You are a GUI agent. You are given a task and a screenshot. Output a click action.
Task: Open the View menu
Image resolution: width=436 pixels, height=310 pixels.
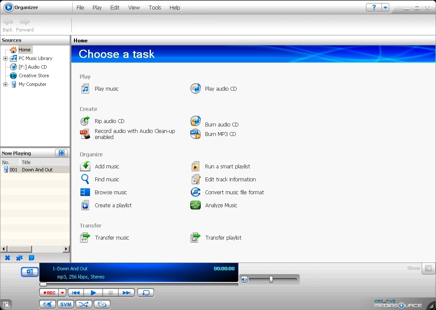134,8
